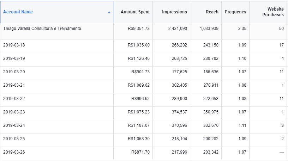The image size is (288, 161).
Task: Sort by the Account Name column header
Action: (x=18, y=12)
